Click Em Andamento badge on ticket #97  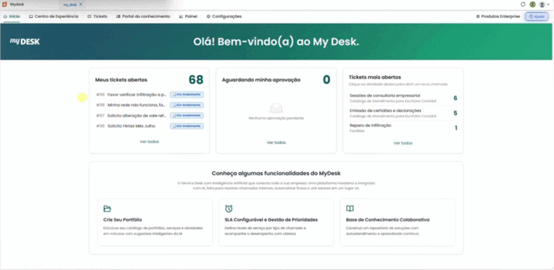tap(187, 116)
